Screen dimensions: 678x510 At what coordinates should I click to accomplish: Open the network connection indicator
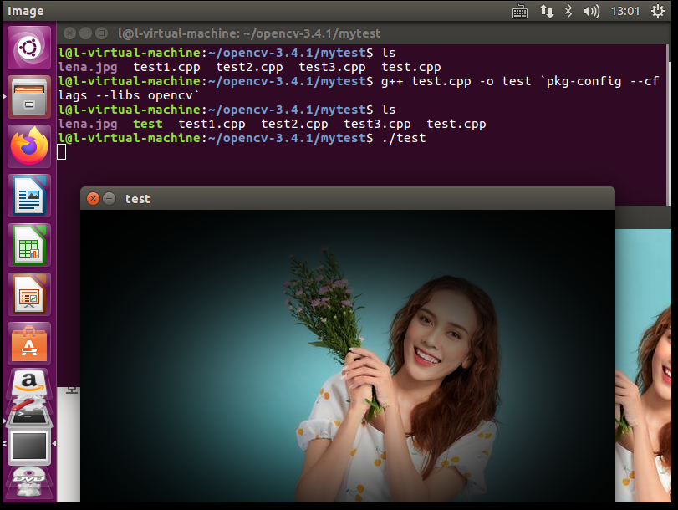pyautogui.click(x=547, y=11)
